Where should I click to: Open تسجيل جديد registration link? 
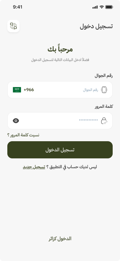[x=34, y=167]
